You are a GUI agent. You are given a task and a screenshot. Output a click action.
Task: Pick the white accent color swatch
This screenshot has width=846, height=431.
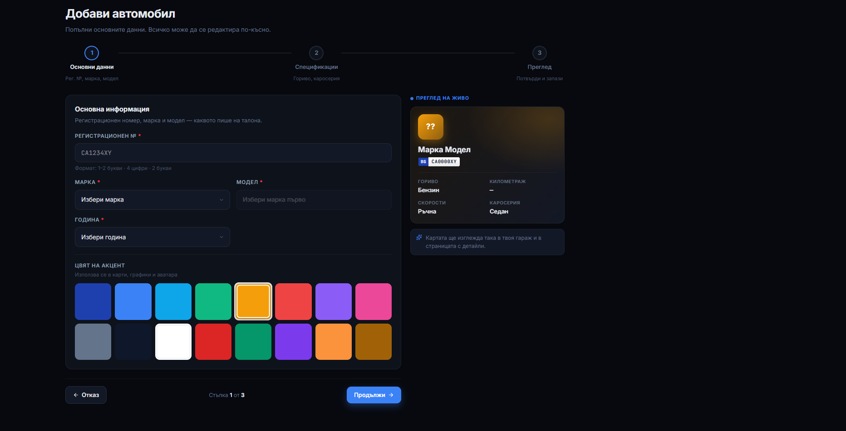pos(173,342)
